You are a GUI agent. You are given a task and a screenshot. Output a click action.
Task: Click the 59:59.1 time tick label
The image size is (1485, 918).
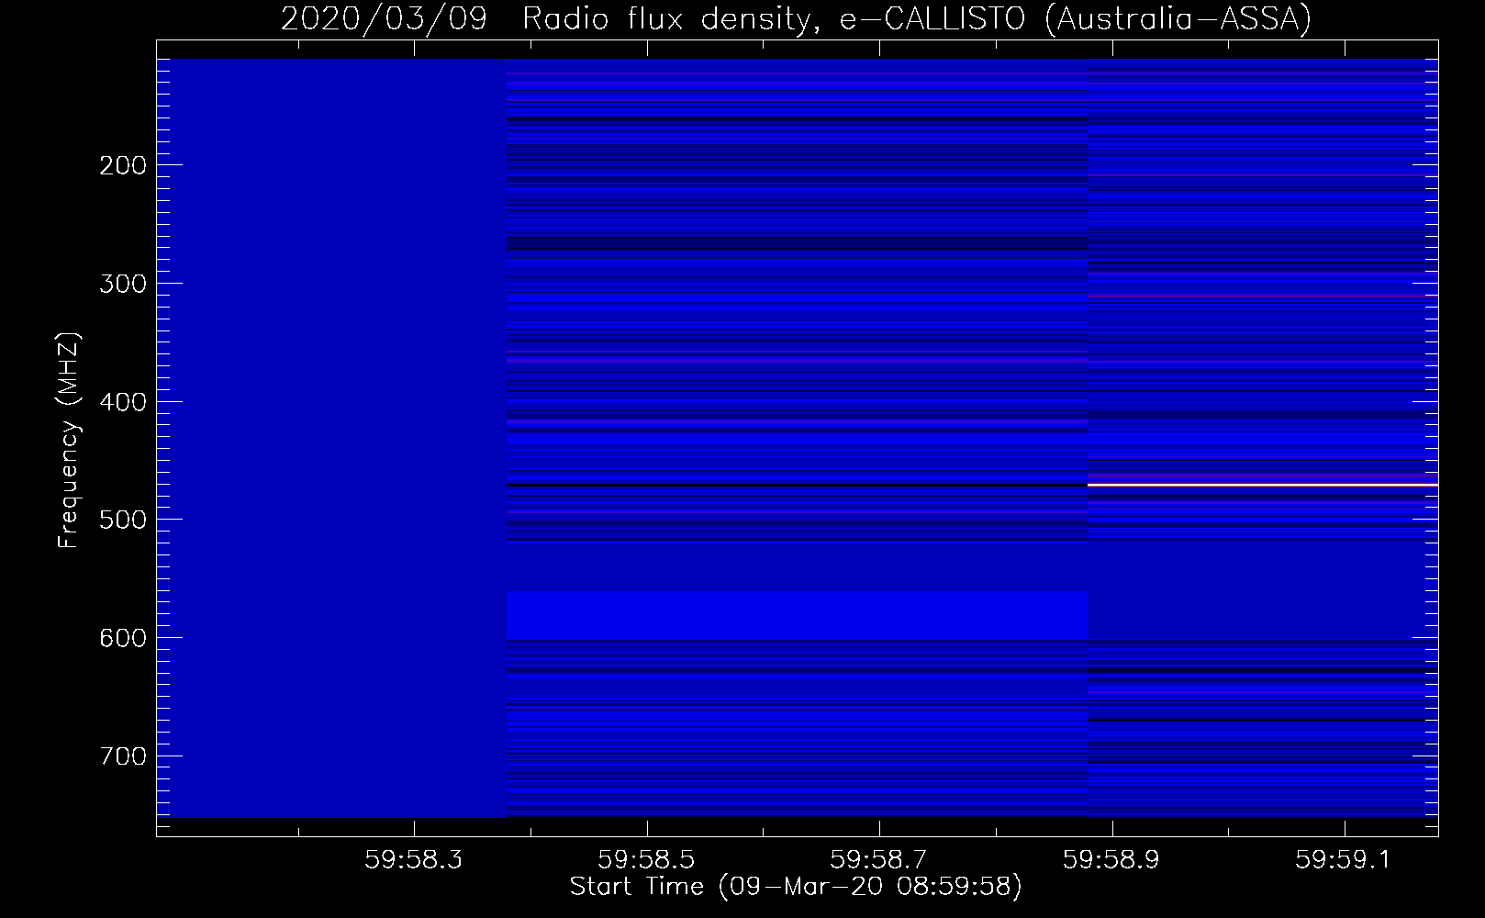coord(1345,859)
